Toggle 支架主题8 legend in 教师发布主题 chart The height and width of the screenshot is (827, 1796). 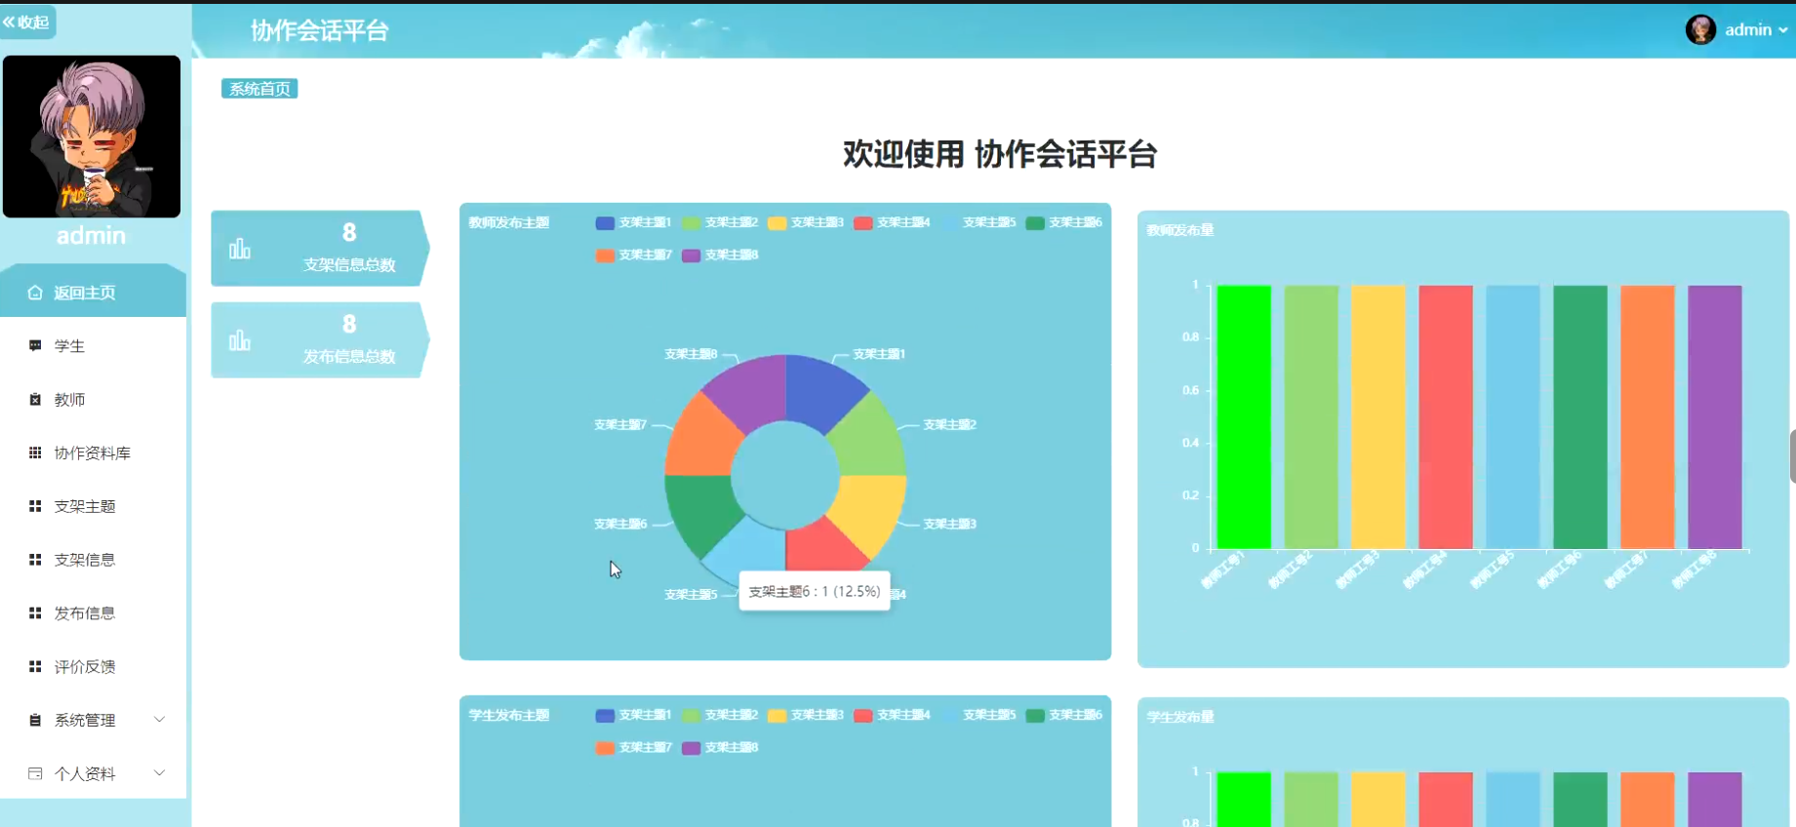tap(720, 255)
